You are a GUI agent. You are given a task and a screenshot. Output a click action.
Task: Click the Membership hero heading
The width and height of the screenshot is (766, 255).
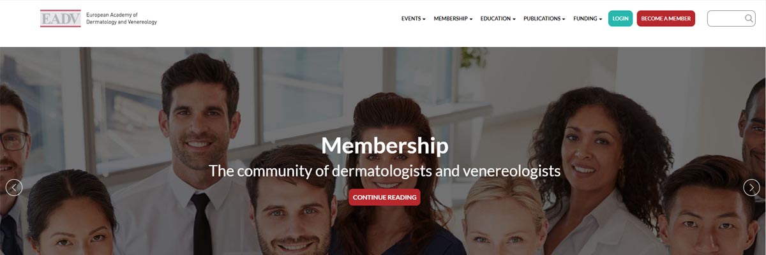click(x=385, y=145)
